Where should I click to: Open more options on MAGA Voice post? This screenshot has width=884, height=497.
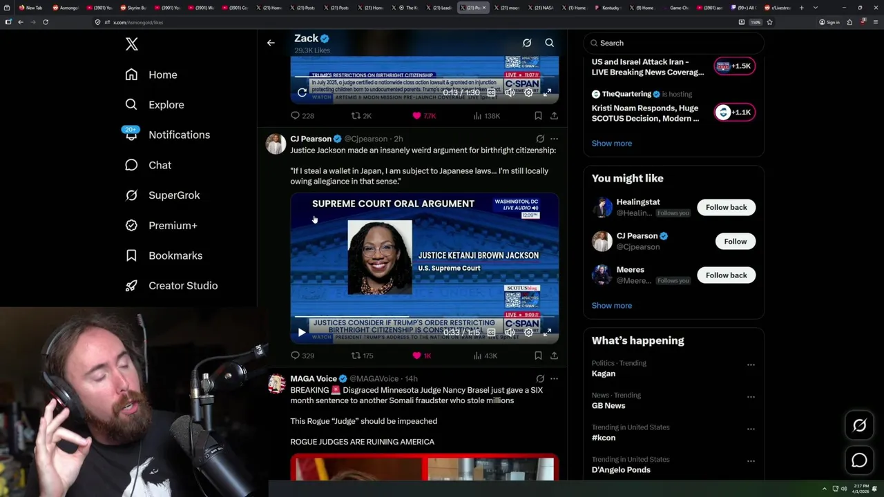[554, 378]
